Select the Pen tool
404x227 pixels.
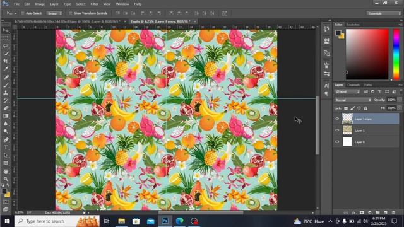pos(6,140)
